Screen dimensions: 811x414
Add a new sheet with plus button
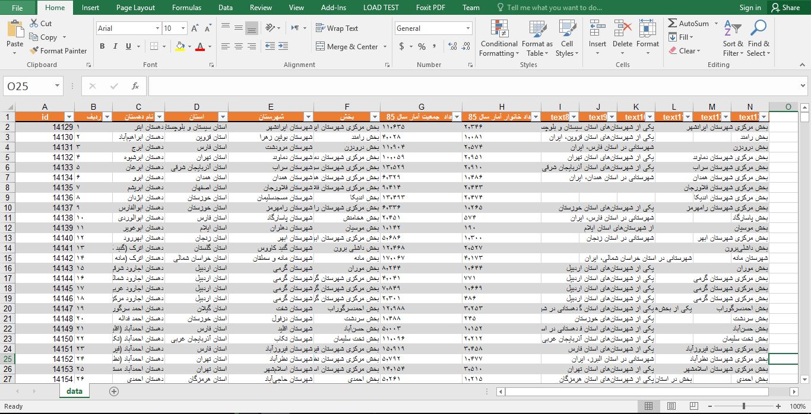coord(114,391)
